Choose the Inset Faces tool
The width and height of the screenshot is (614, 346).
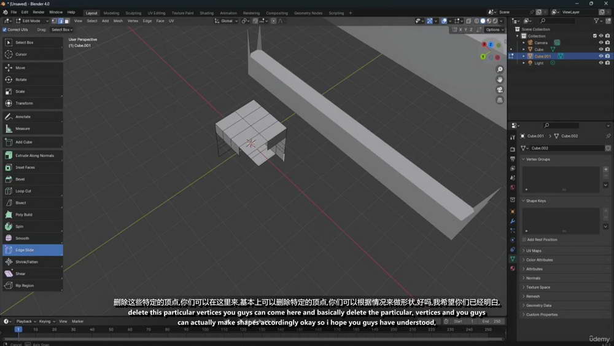[x=33, y=167]
